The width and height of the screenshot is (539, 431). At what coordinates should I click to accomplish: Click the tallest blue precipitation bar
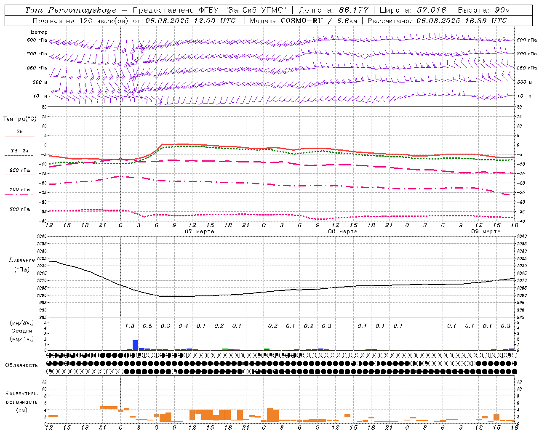click(x=136, y=345)
